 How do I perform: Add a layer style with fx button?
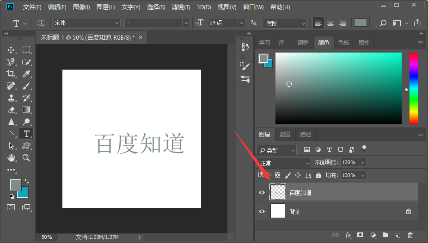click(x=349, y=235)
